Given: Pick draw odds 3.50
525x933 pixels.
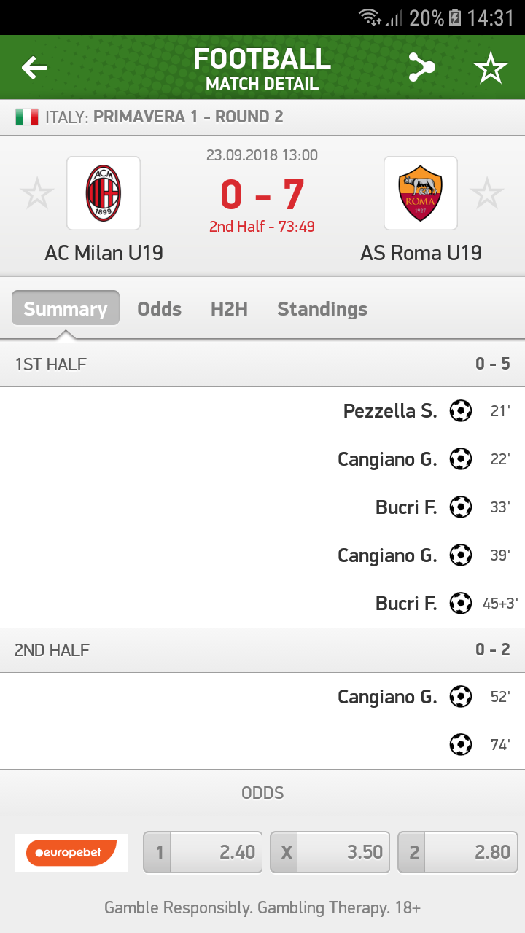Looking at the screenshot, I should (330, 852).
